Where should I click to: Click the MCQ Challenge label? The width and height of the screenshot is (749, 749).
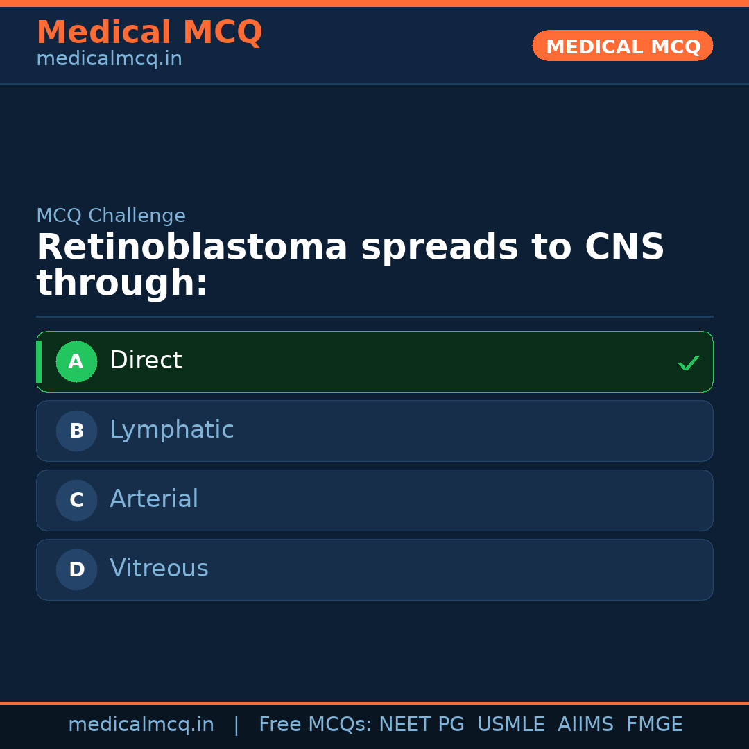[x=111, y=216]
